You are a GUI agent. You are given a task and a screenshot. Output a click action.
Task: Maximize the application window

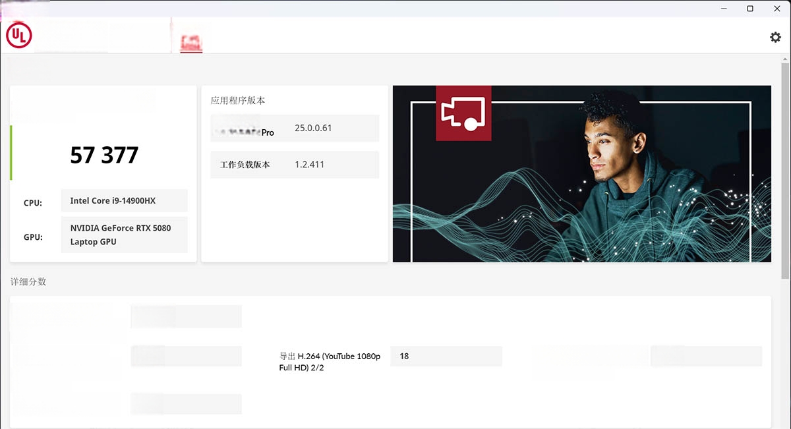750,9
